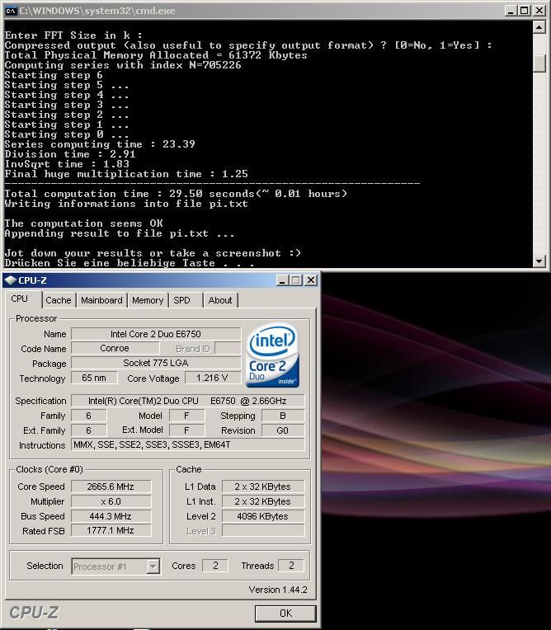Click the 'Total computation time : 29.50 seconds' line
Image resolution: width=551 pixels, height=630 pixels.
(176, 194)
